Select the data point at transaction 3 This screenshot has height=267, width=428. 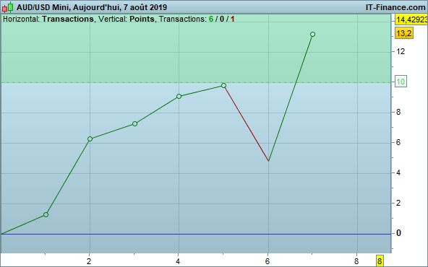134,123
